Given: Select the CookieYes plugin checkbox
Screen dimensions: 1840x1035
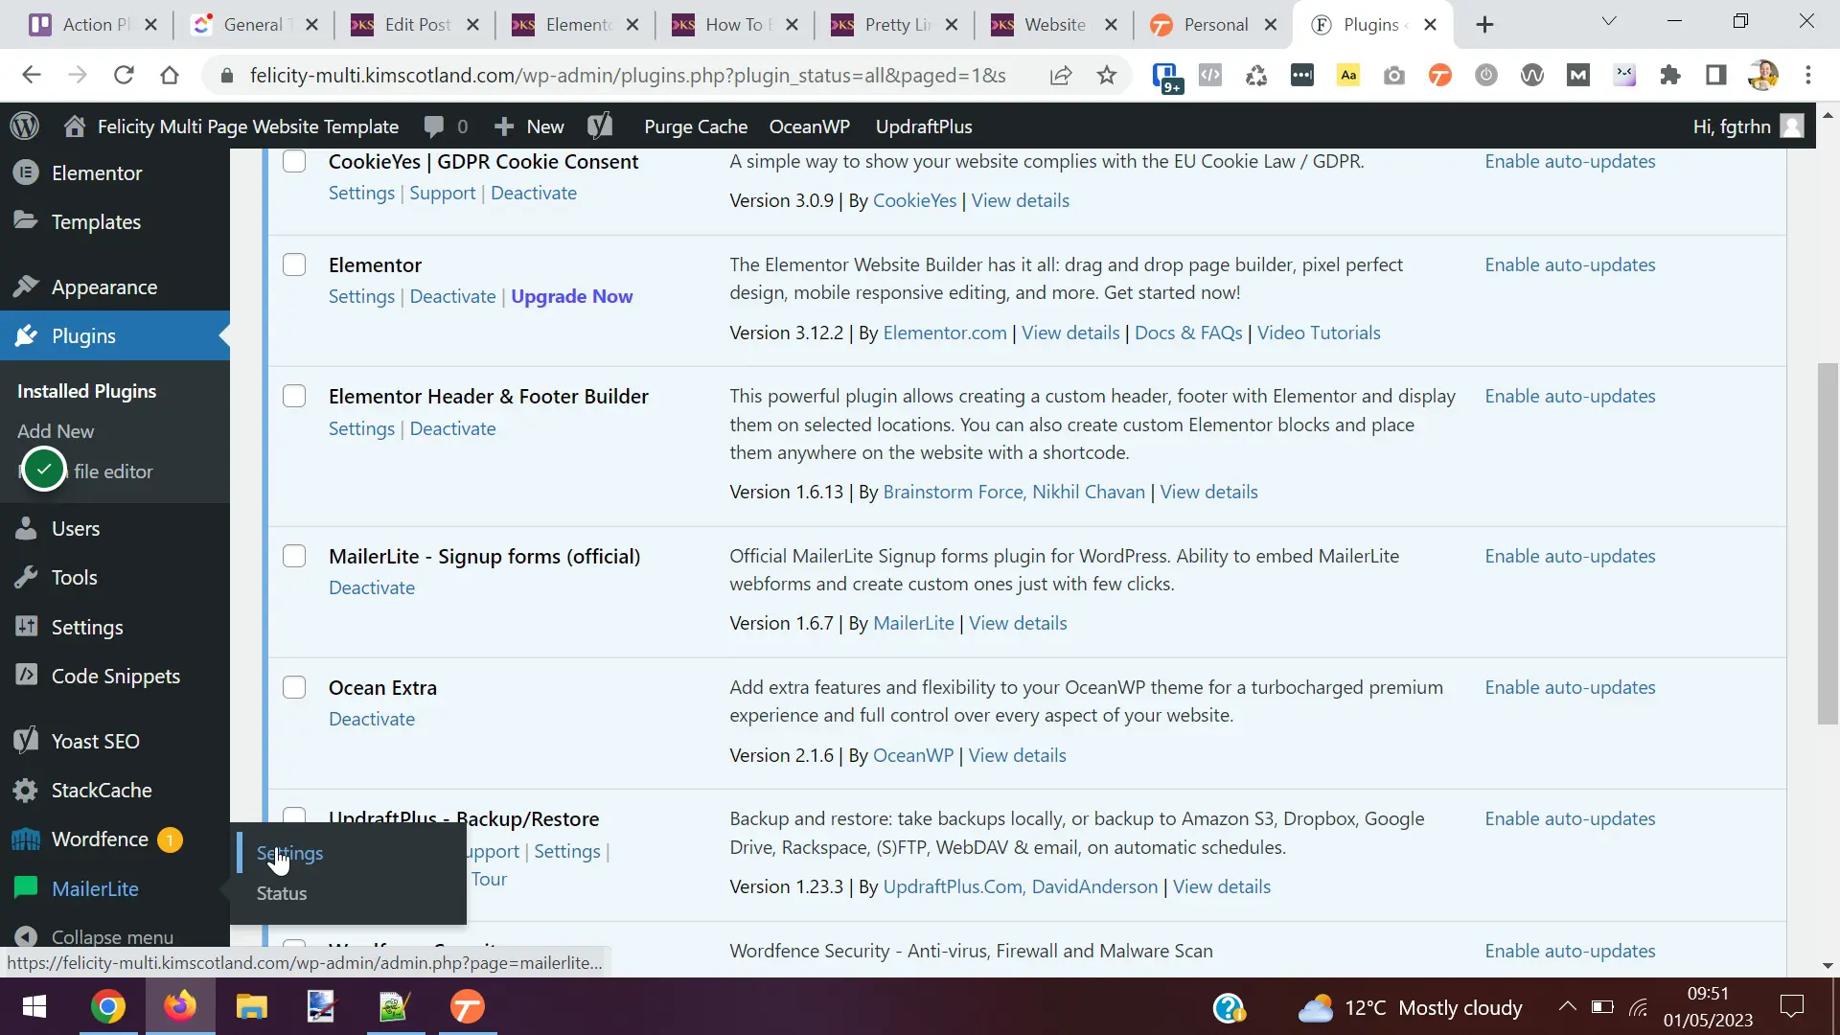Looking at the screenshot, I should click(x=294, y=161).
